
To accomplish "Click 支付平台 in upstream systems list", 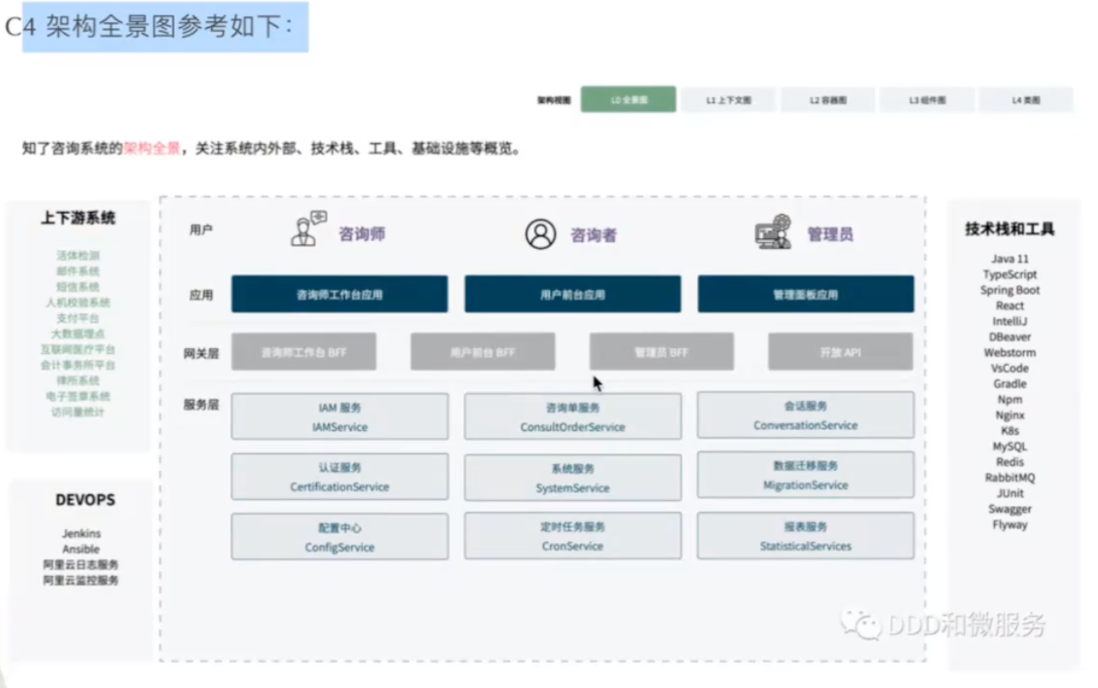I will tap(78, 318).
